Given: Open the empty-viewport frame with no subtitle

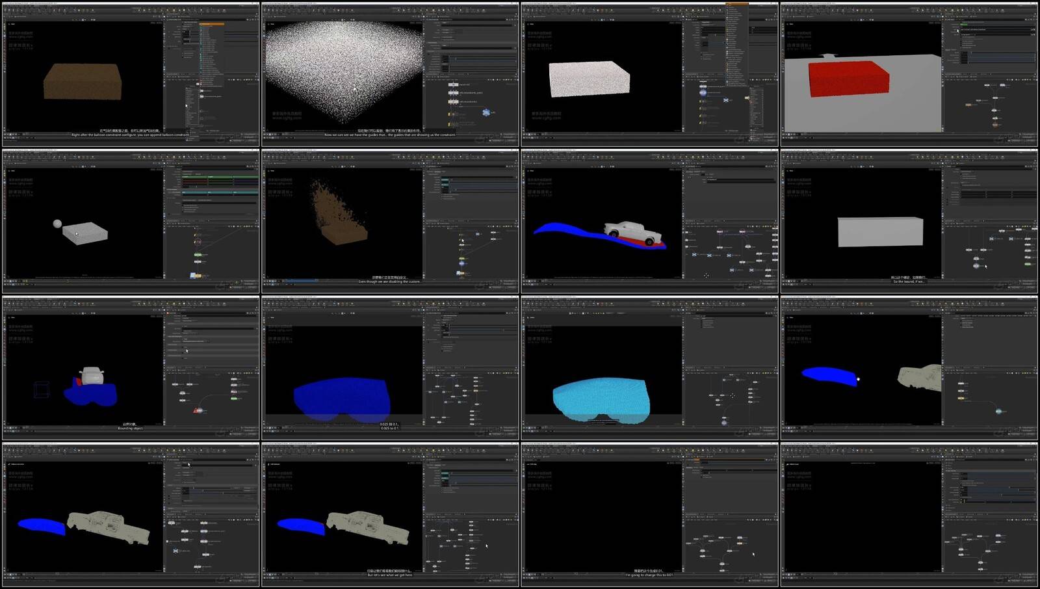Looking at the screenshot, I should point(909,515).
